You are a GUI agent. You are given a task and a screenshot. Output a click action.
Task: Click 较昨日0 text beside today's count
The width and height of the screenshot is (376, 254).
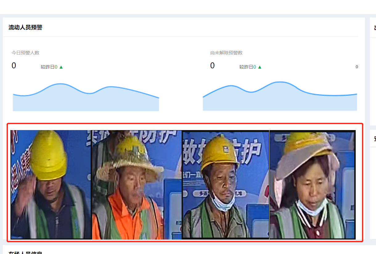click(49, 67)
